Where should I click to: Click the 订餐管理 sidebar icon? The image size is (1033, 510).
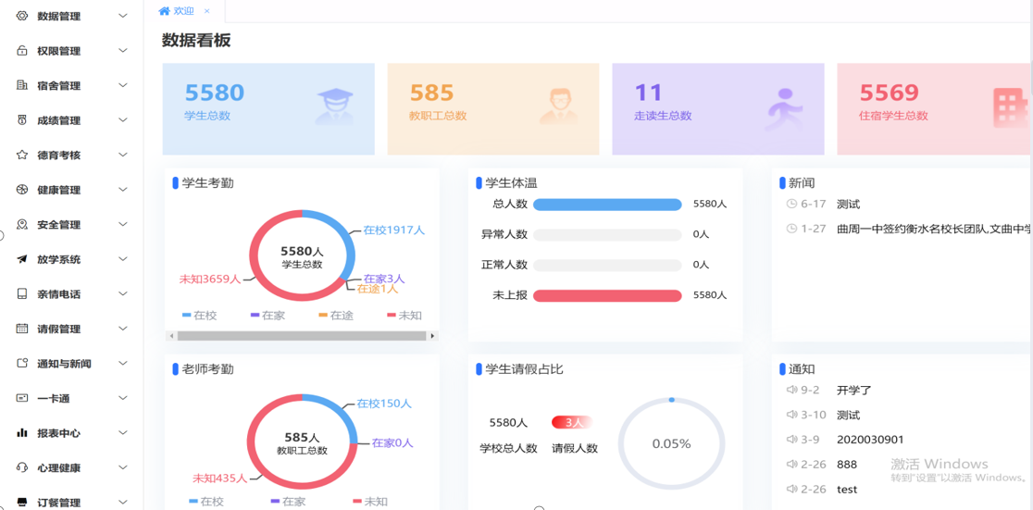[21, 503]
